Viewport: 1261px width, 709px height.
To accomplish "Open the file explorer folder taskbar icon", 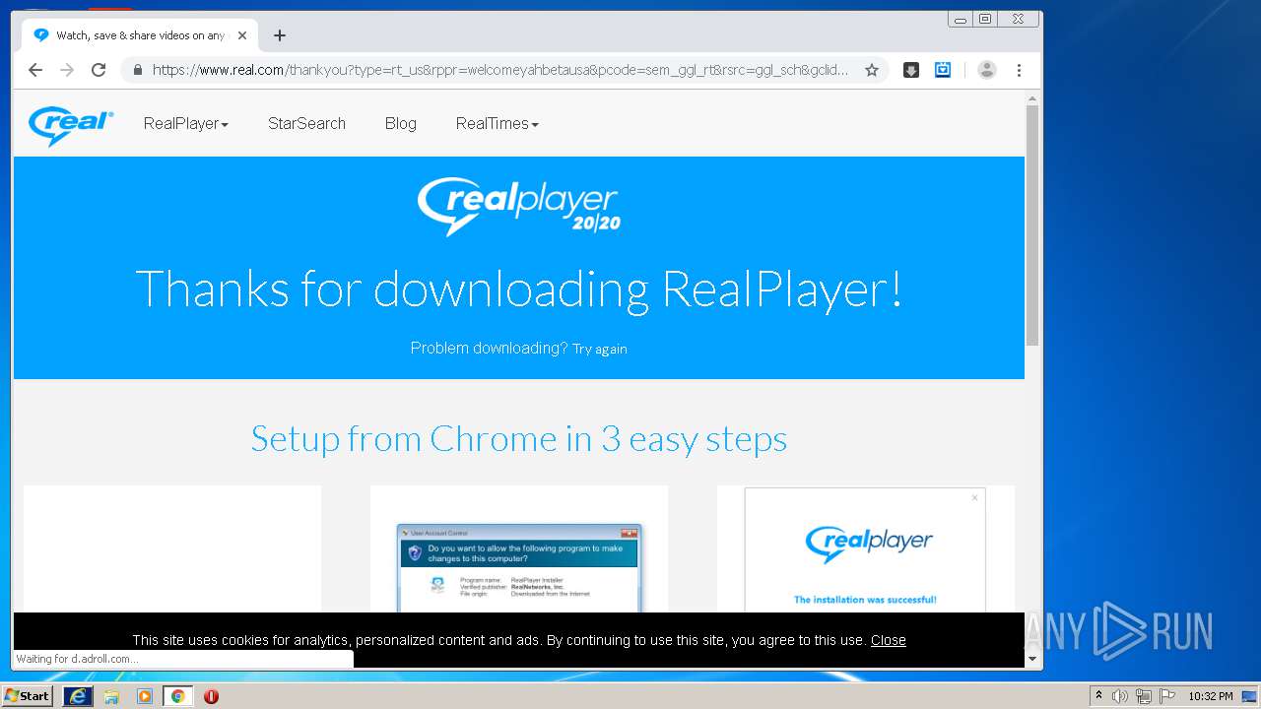I will coord(111,696).
